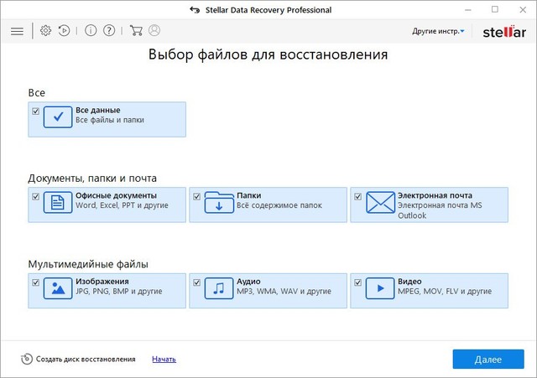Viewport: 537px width, 378px height.
Task: Click the 'Начать' link
Action: 164,359
